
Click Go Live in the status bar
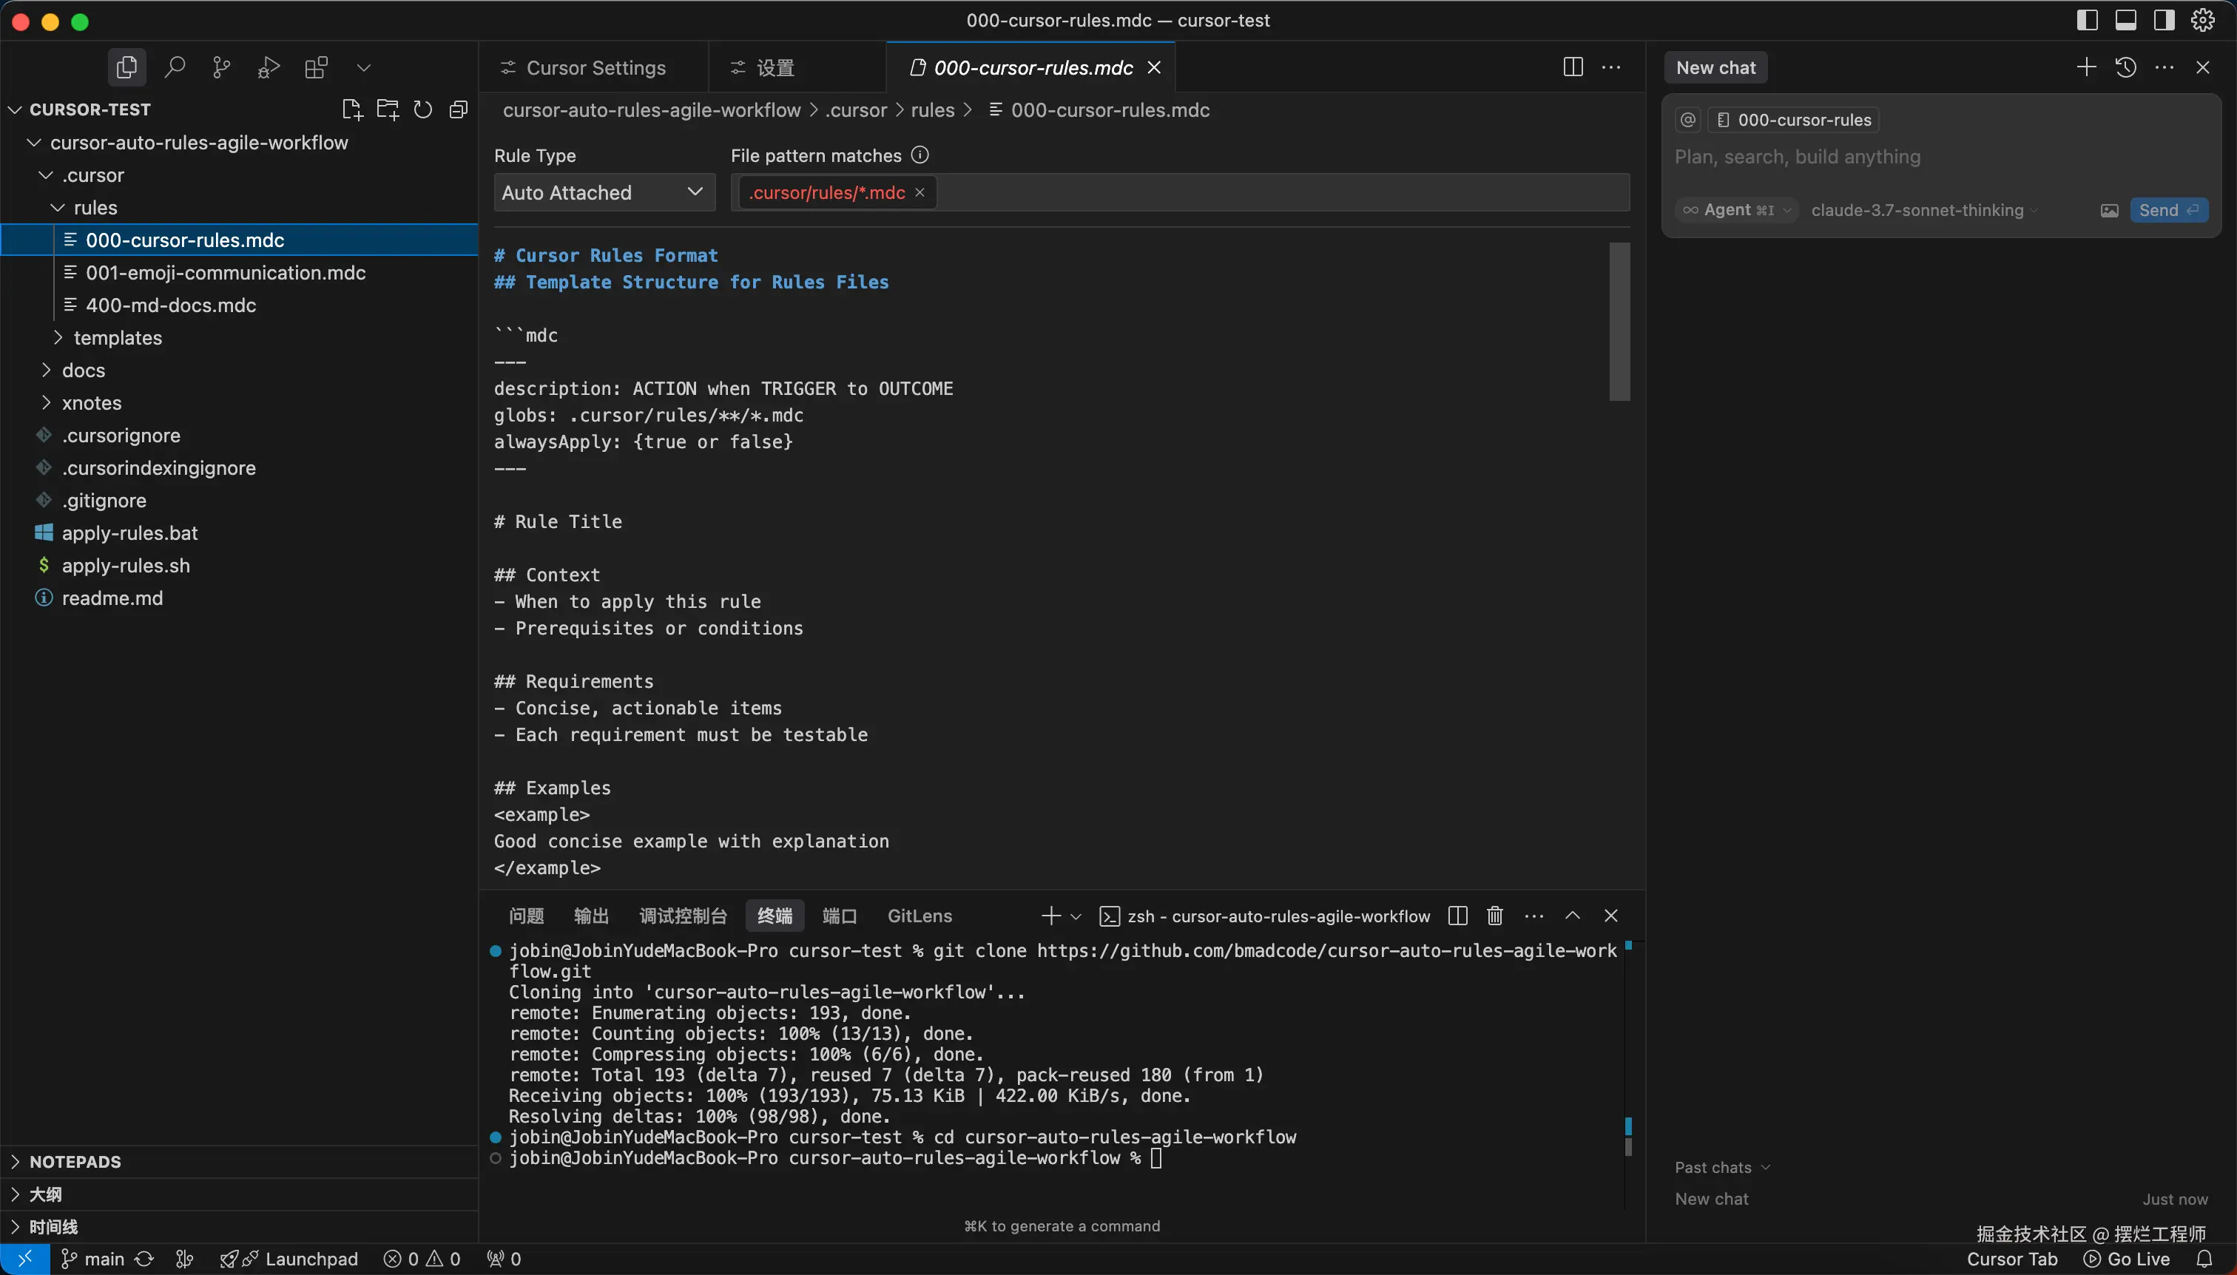tap(2128, 1259)
